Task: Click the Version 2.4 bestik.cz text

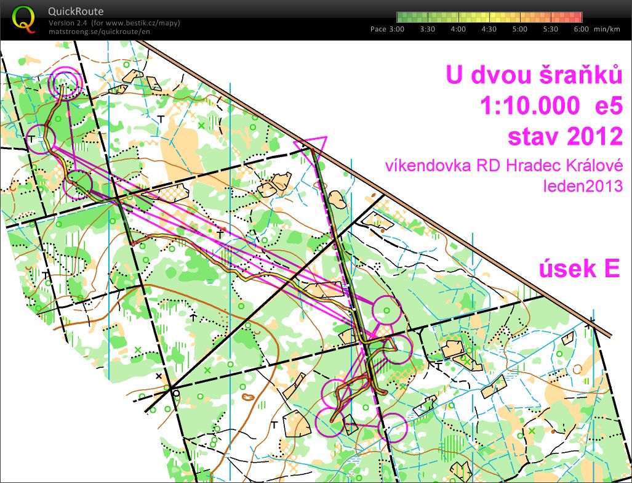Action: coord(114,23)
